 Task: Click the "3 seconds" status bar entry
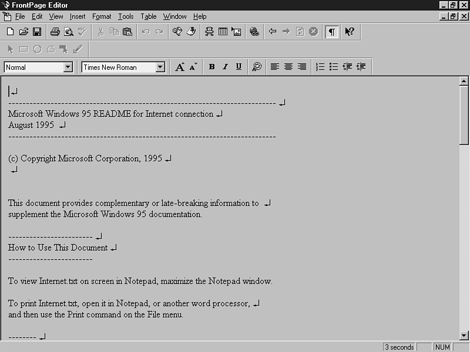click(x=399, y=347)
